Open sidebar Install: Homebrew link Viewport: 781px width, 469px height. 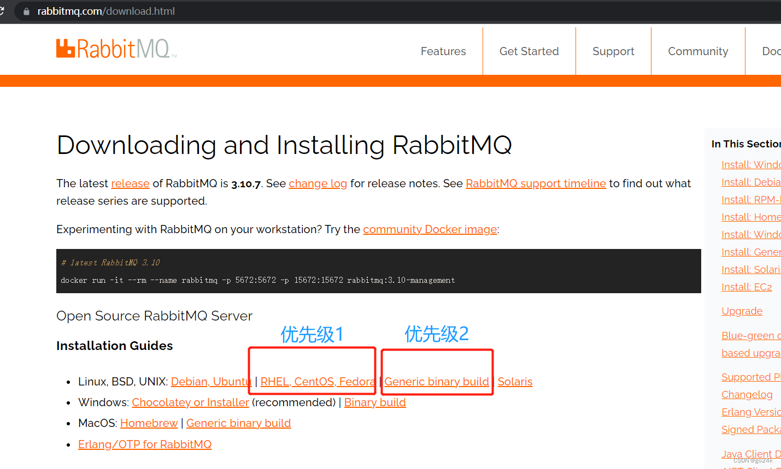(x=751, y=217)
